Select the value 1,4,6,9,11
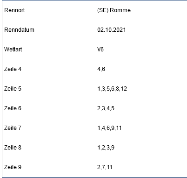Image resolution: width=187 pixels, height=178 pixels. pyautogui.click(x=109, y=128)
